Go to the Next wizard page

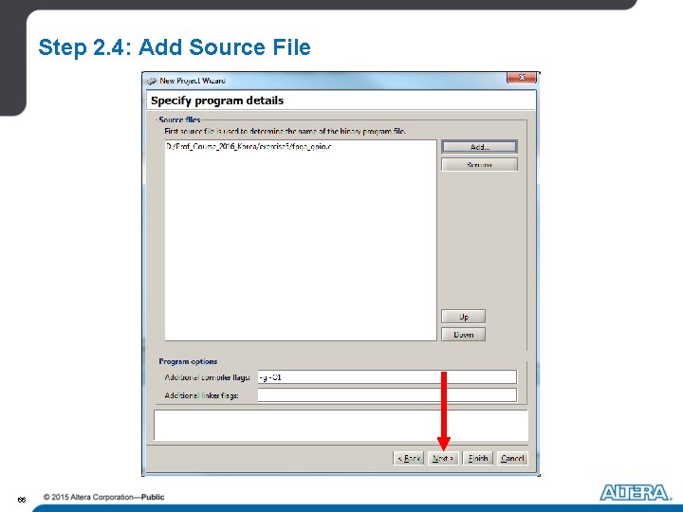[x=443, y=458]
